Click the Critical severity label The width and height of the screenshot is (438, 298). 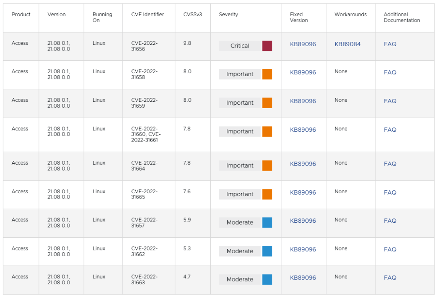pyautogui.click(x=240, y=46)
